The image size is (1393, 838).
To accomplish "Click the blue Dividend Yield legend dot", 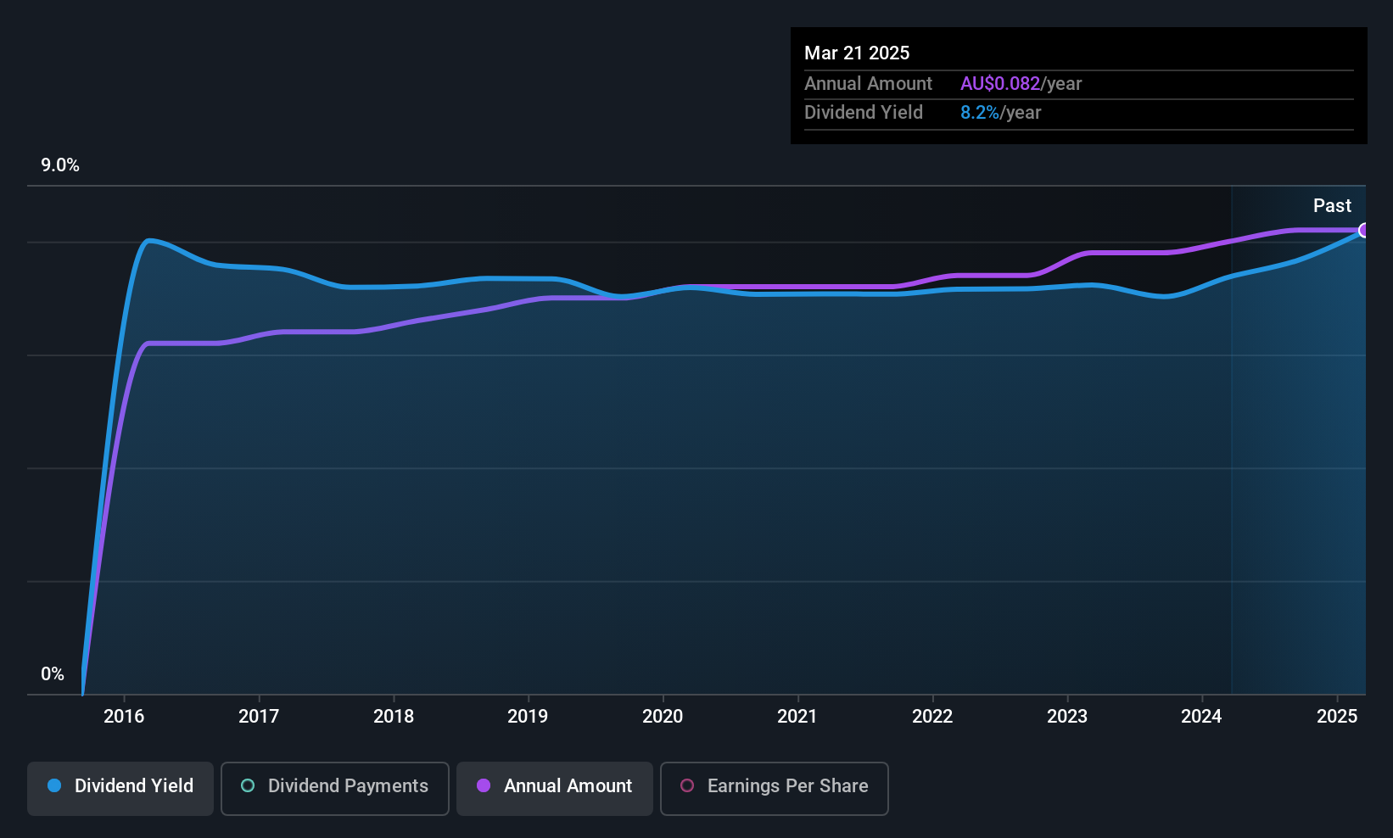I will tap(54, 785).
